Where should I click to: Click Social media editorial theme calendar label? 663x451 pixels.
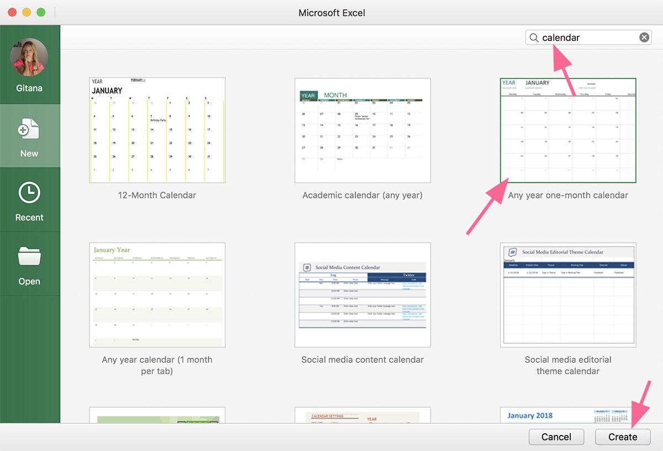coord(568,365)
